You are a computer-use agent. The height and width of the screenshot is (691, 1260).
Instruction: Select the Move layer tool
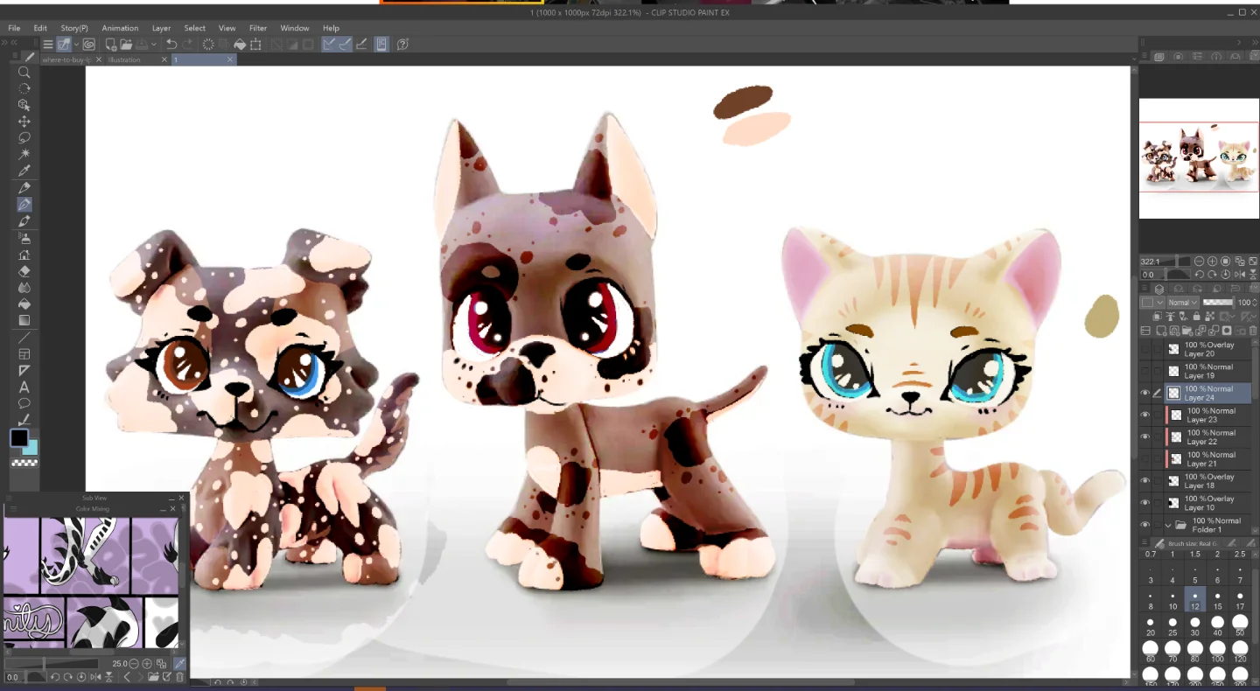click(x=24, y=122)
